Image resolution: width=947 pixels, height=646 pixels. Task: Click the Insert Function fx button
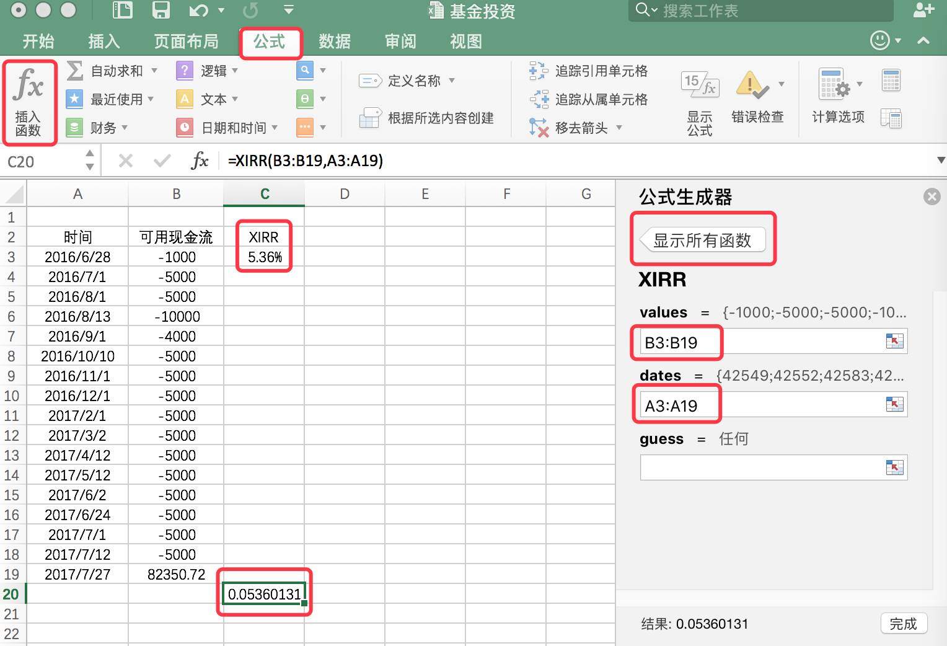click(29, 102)
